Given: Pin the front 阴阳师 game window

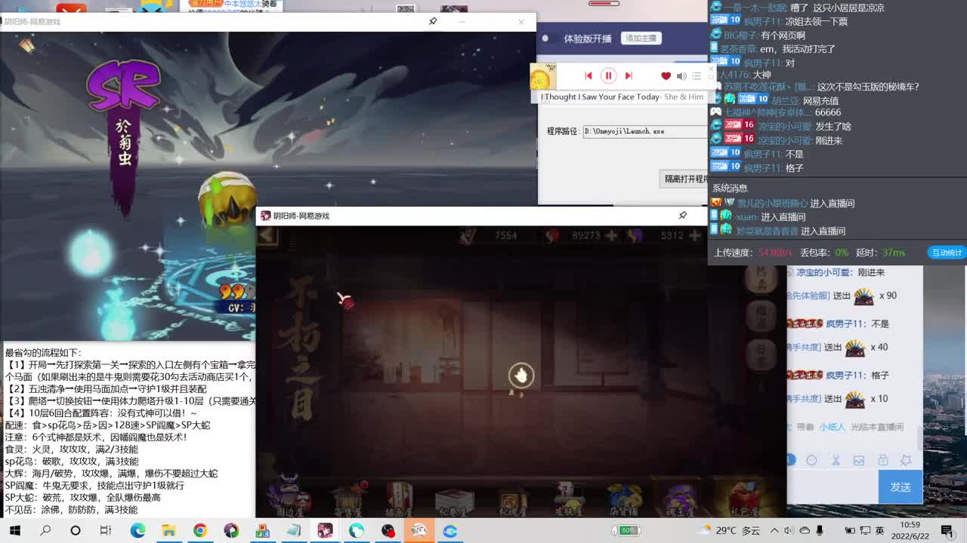Looking at the screenshot, I should coord(683,216).
